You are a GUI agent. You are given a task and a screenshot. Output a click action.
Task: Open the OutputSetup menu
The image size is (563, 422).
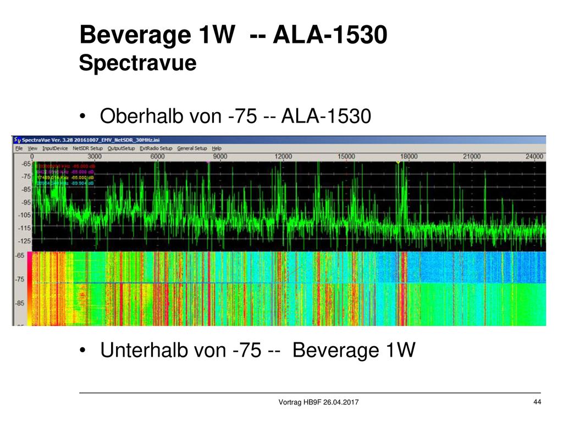coord(122,148)
